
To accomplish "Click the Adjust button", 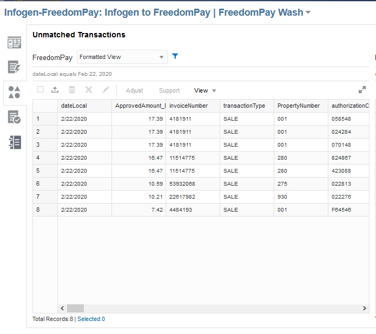I will click(x=134, y=90).
